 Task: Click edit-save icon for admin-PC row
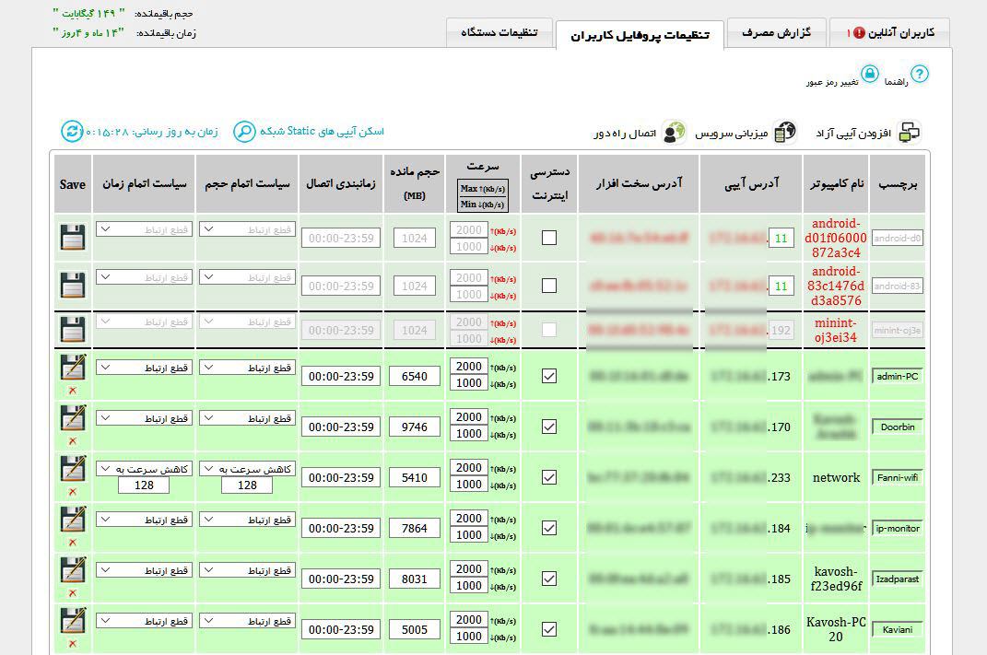tap(73, 368)
